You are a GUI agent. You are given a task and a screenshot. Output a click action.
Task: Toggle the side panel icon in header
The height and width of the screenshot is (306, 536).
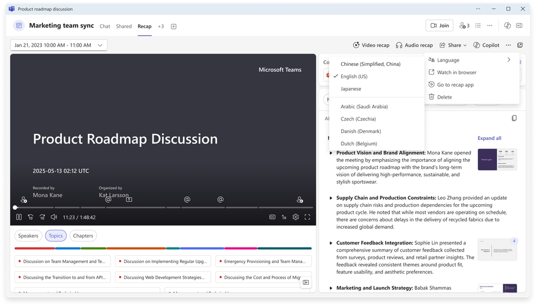(x=519, y=26)
